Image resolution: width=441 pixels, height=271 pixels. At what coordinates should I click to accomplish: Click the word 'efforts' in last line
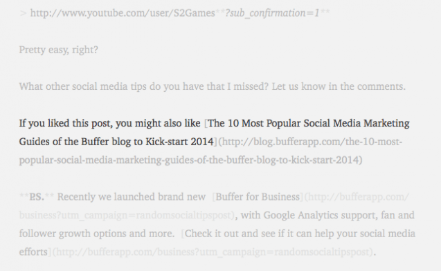coord(33,252)
